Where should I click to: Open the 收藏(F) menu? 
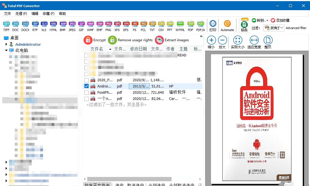pos(48,14)
